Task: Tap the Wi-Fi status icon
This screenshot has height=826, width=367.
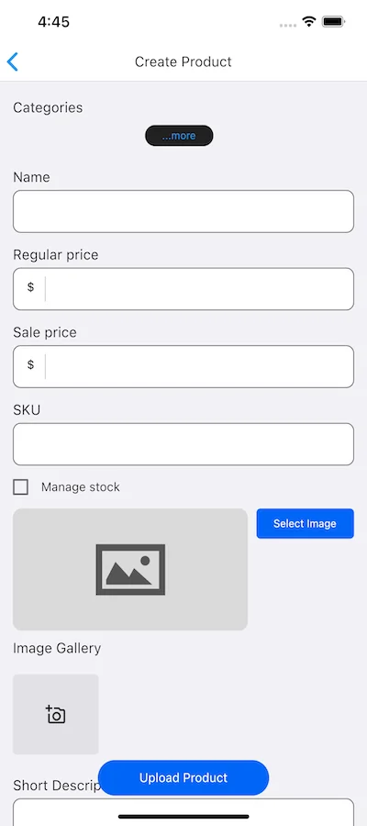Action: (x=309, y=22)
